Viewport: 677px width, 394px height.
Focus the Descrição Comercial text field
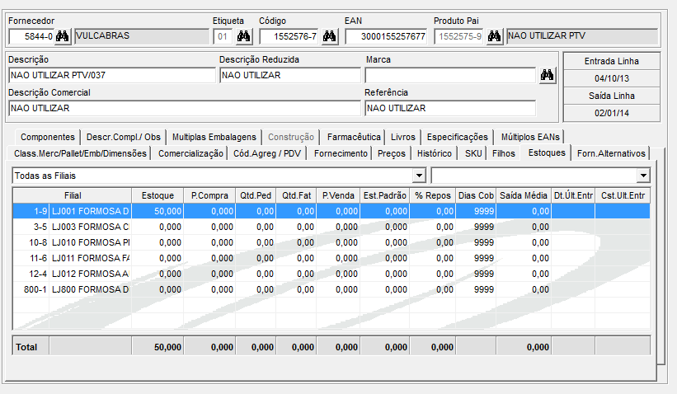pos(184,108)
